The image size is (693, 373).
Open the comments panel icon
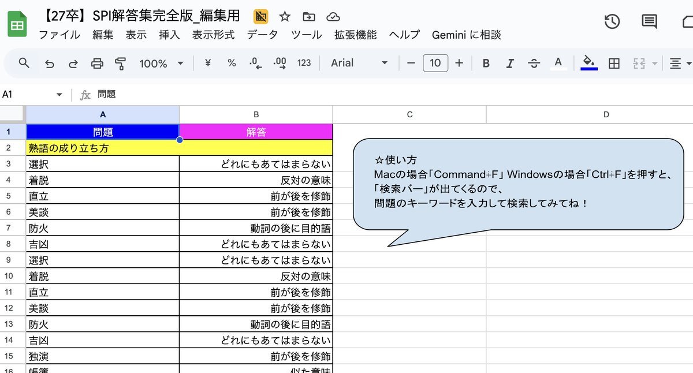[649, 22]
